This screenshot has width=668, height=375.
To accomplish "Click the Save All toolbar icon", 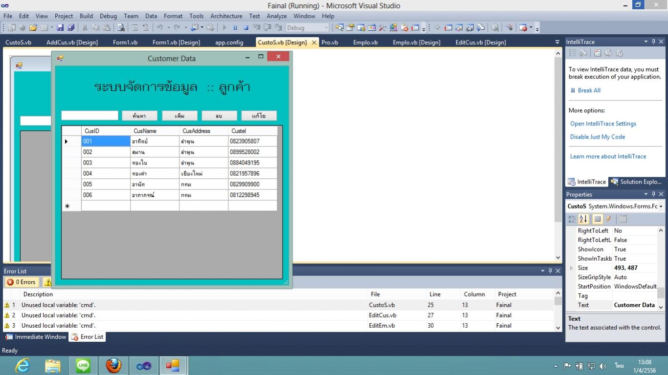I will tap(71, 28).
